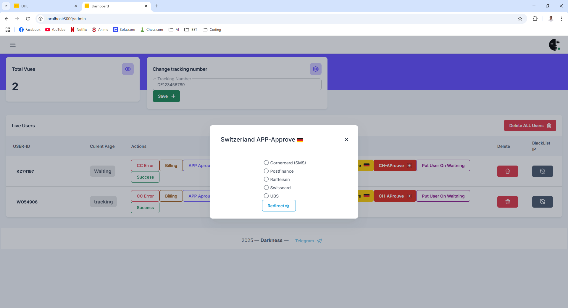Open the browser Extensions menu
The height and width of the screenshot is (308, 568).
[x=535, y=19]
